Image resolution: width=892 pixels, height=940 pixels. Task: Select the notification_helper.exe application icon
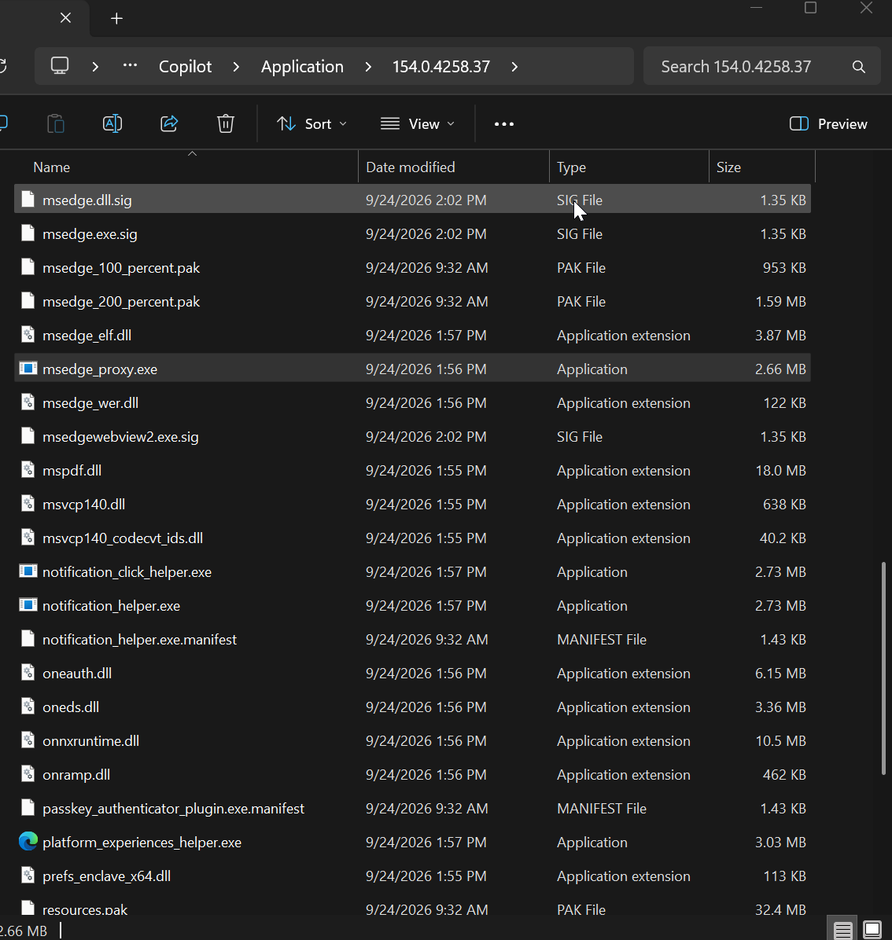(x=28, y=605)
